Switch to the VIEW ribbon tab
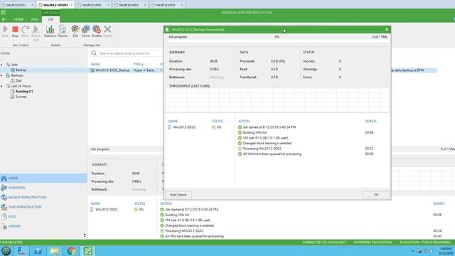 (35, 19)
